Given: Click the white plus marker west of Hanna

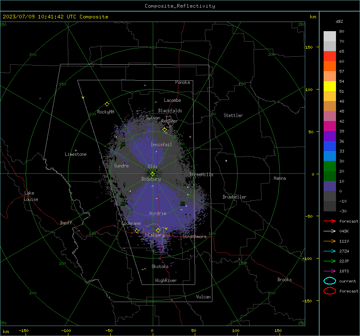Looking at the screenshot, I should click(226, 161).
